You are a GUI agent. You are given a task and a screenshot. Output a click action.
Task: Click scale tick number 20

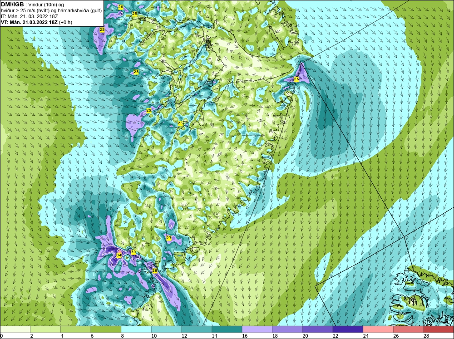pyautogui.click(x=305, y=336)
